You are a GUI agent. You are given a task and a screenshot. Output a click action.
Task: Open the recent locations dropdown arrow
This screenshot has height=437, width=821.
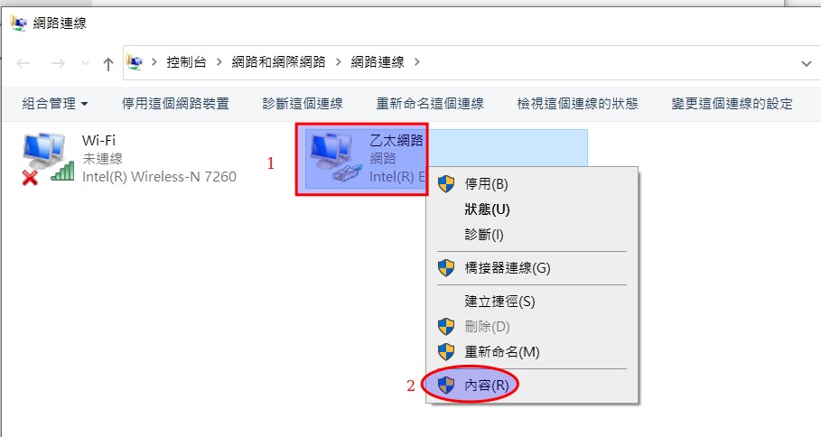coord(85,63)
